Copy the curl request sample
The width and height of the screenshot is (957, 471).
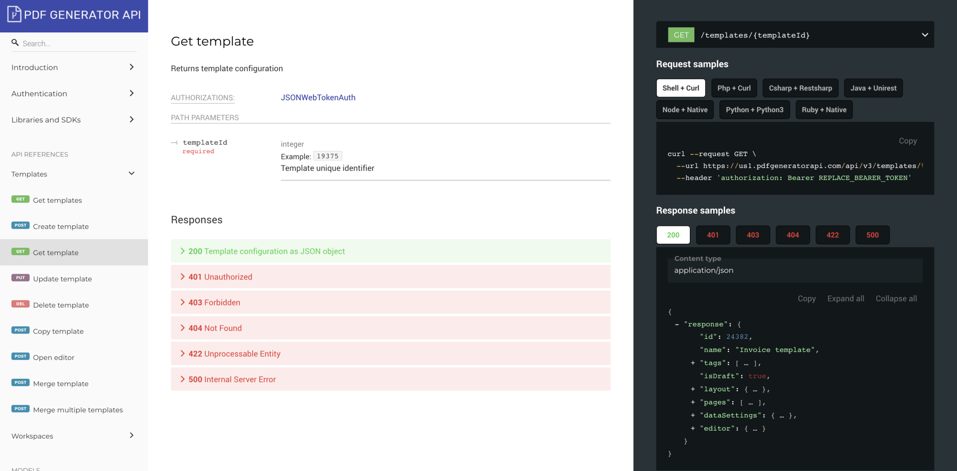point(908,141)
